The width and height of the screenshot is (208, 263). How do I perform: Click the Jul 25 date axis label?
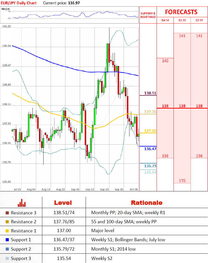(17, 189)
